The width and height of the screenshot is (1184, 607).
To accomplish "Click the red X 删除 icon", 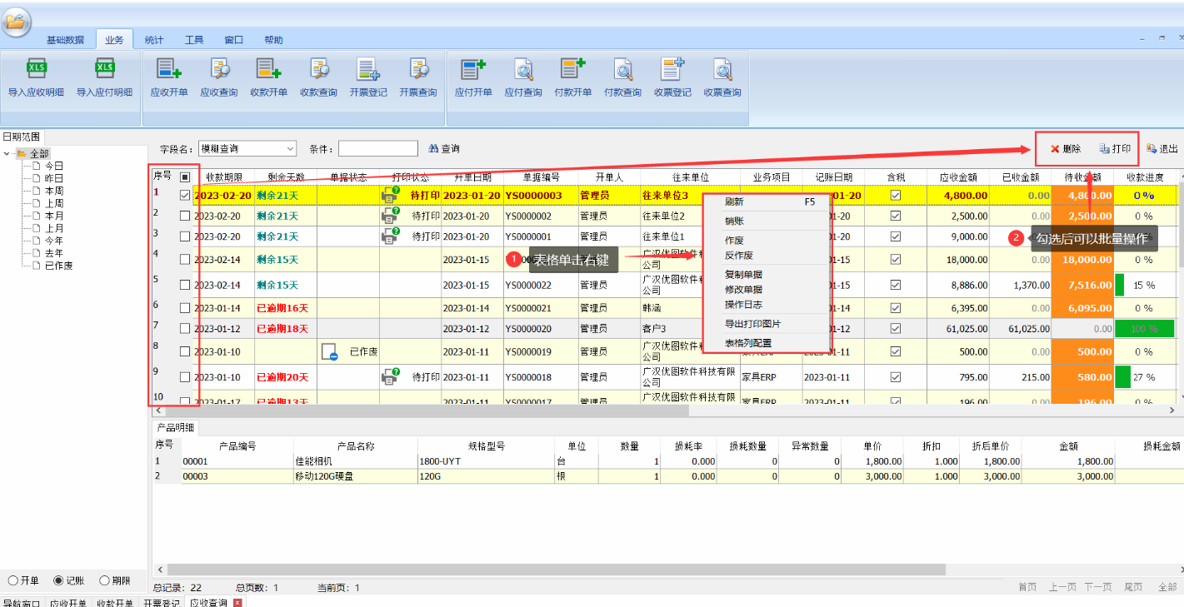I will point(1055,149).
